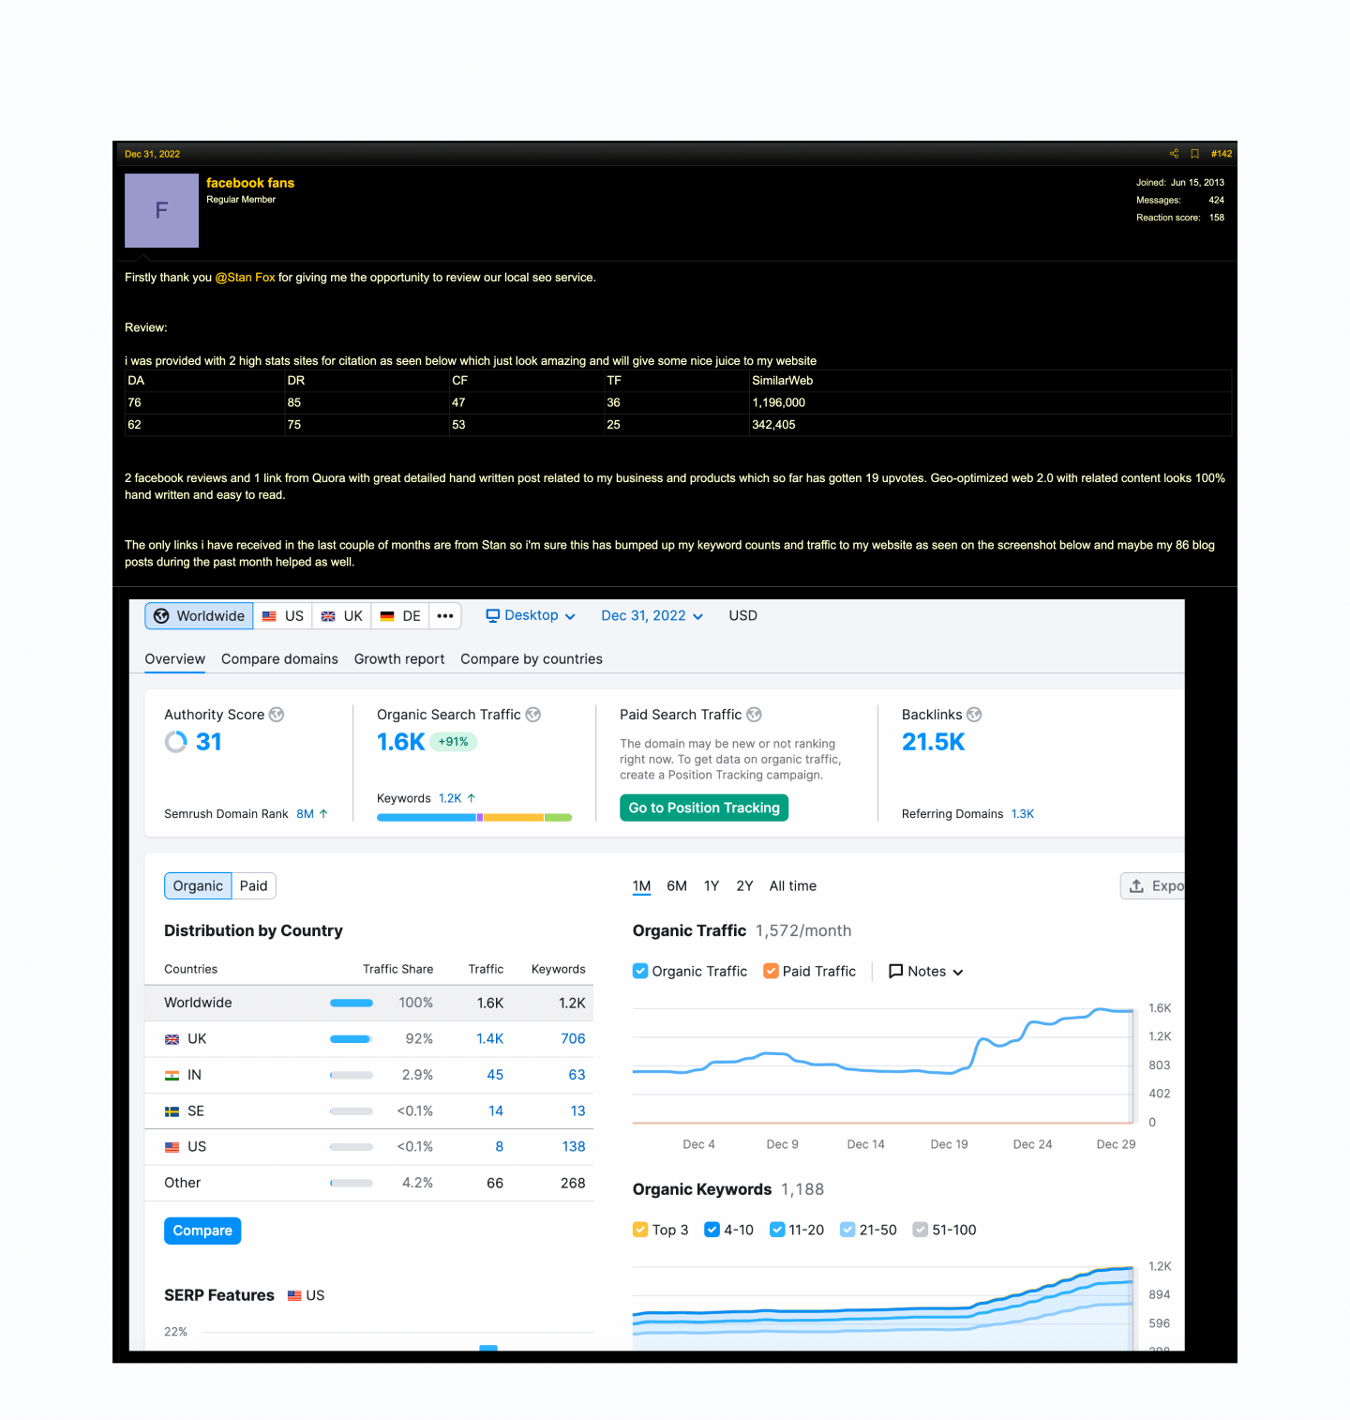Toggle the 11-20 keywords checkbox
The image size is (1350, 1420).
pyautogui.click(x=777, y=1230)
